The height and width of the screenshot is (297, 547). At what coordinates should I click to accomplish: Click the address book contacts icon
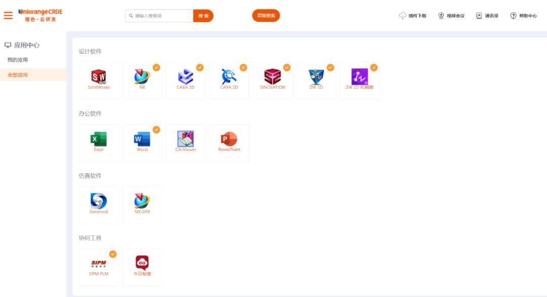[x=479, y=16]
